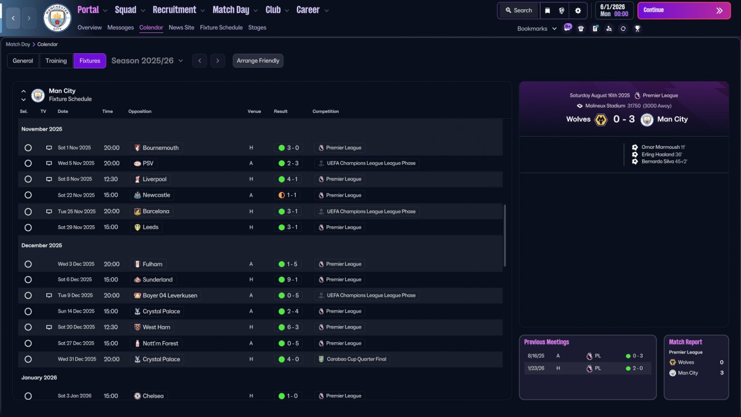Switch to the Overview tab
Screen dimensions: 741x417
(89, 27)
